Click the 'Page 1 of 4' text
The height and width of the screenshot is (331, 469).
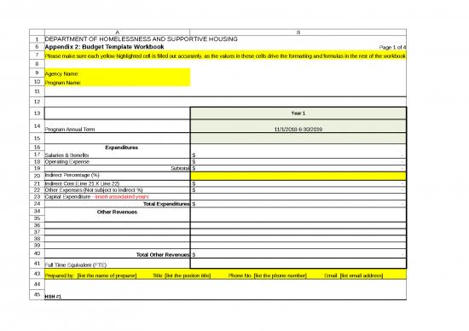[x=392, y=47]
